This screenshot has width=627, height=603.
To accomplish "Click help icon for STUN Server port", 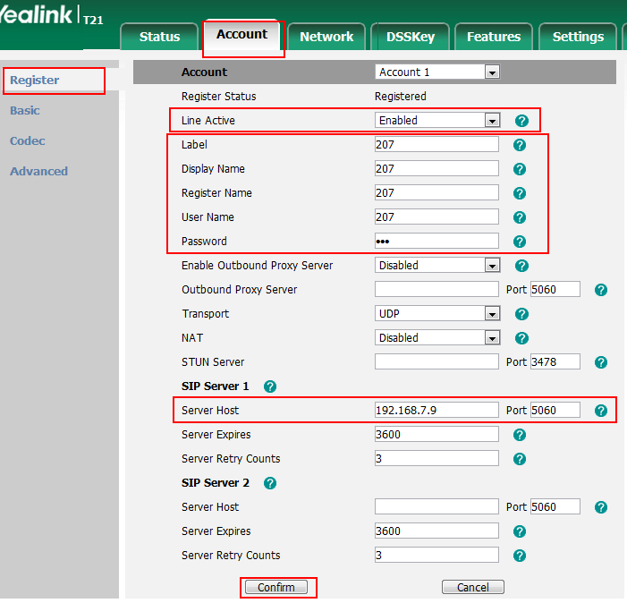I will (x=601, y=362).
